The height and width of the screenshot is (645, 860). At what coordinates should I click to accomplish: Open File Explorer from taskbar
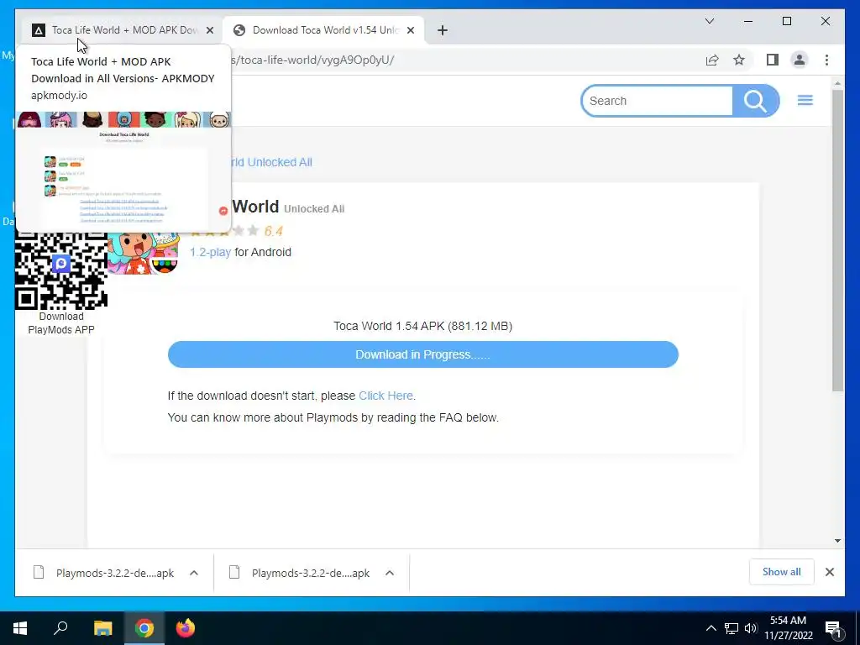[102, 628]
